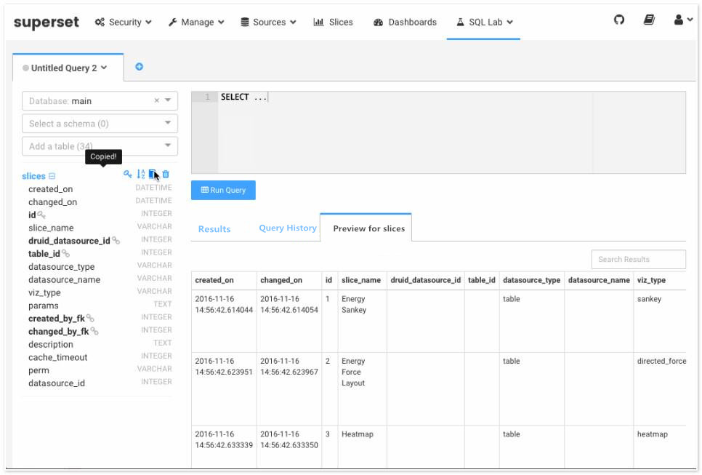Click link icon beside changed_by_fk

pyautogui.click(x=94, y=331)
